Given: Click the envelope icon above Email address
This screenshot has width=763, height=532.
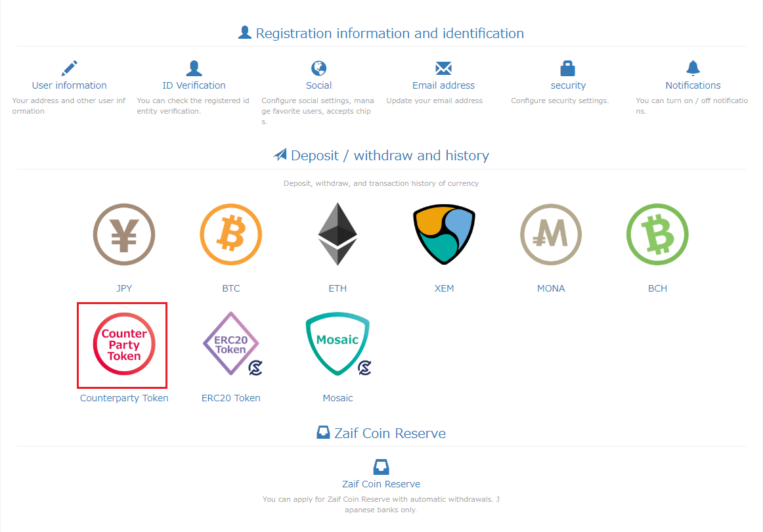Looking at the screenshot, I should pyautogui.click(x=443, y=68).
